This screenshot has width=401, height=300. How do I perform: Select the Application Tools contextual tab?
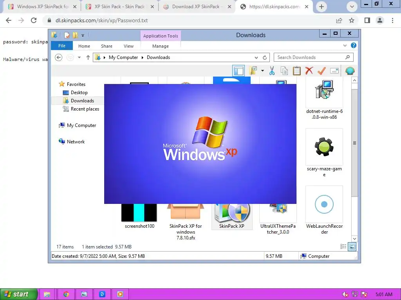(161, 36)
